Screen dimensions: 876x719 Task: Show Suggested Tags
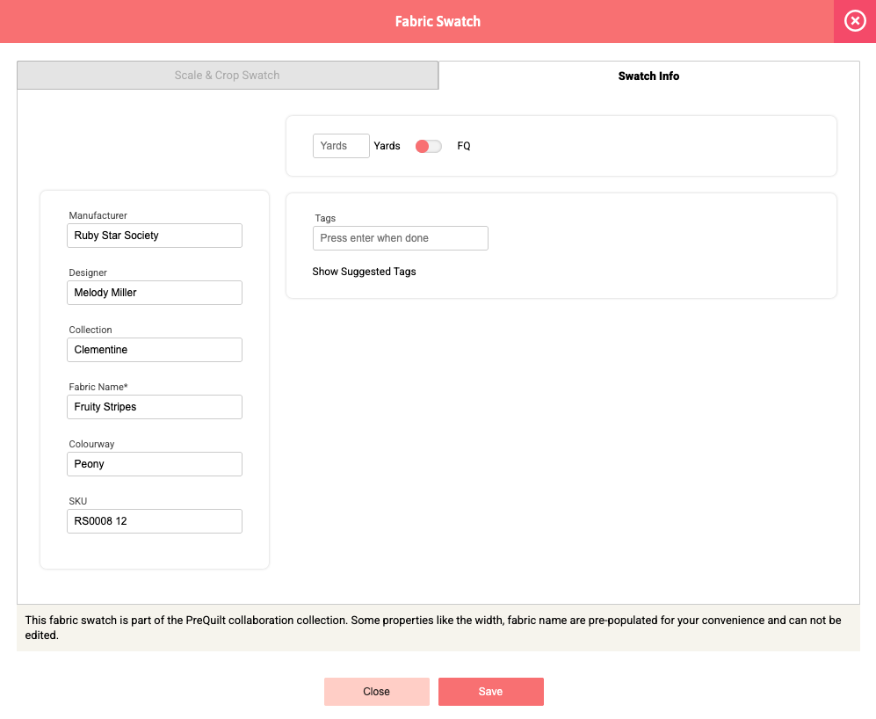pyautogui.click(x=364, y=272)
